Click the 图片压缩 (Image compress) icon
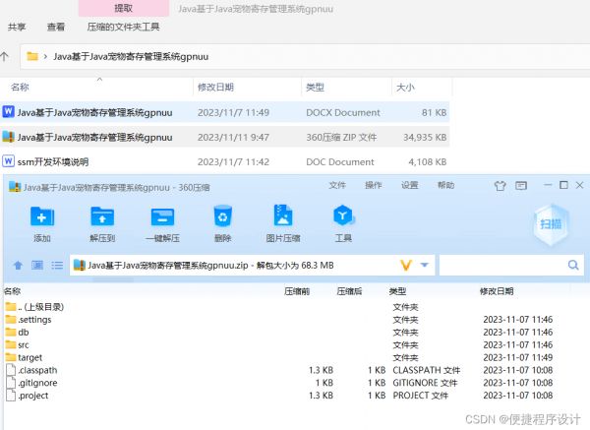The width and height of the screenshot is (590, 430). click(x=283, y=215)
